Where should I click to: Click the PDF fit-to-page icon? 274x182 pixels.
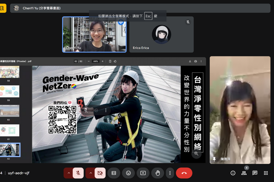(x=110, y=61)
